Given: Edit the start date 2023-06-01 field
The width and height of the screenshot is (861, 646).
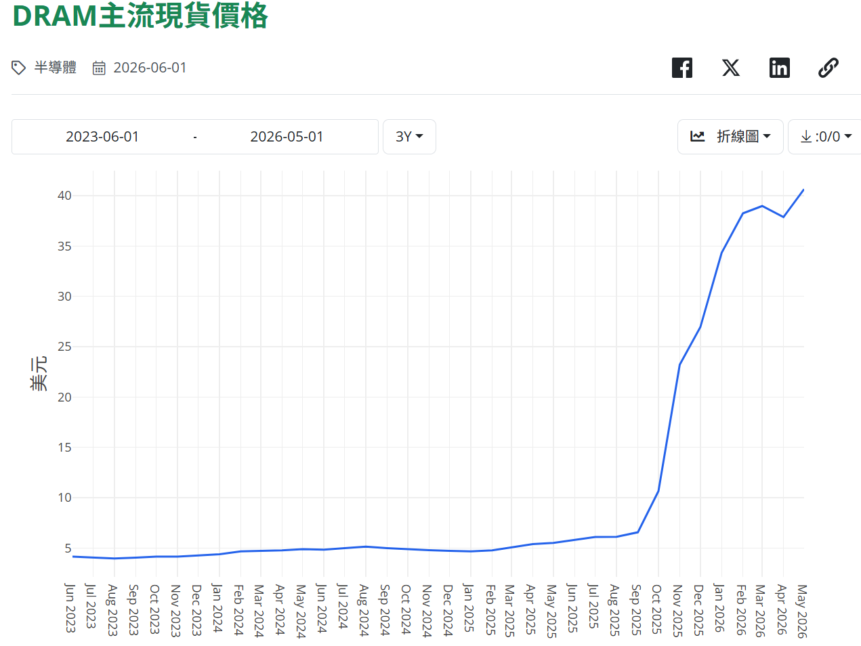Looking at the screenshot, I should click(102, 137).
